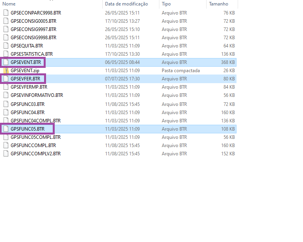Click the file name GPSECONSIG9998.BTR
Viewport: 303px width, 242px height.
(33, 38)
